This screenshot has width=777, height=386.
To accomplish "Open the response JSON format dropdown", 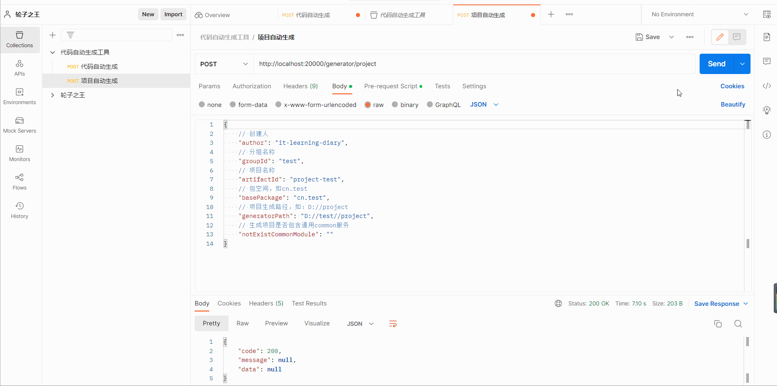I will 360,324.
